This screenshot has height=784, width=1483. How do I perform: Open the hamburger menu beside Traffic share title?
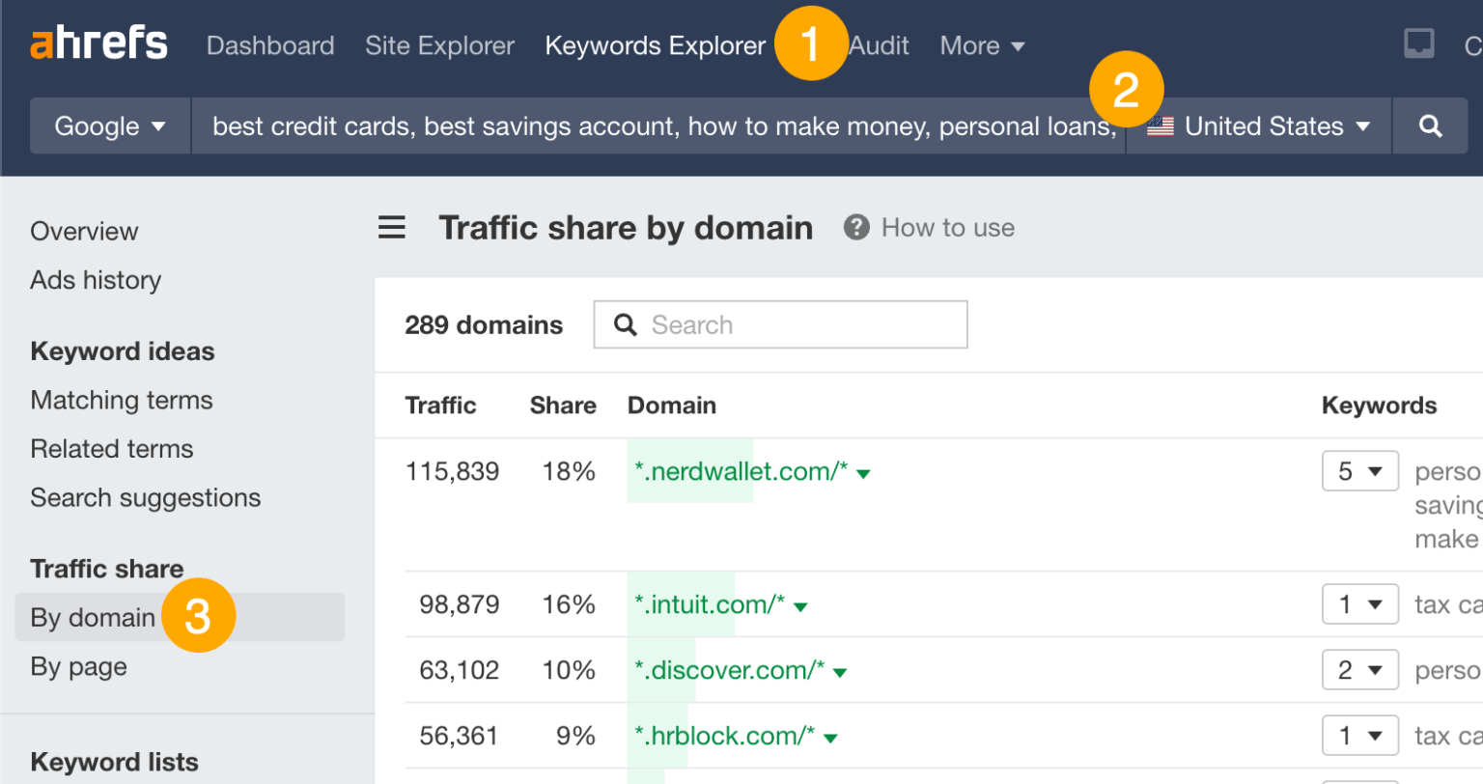(391, 227)
